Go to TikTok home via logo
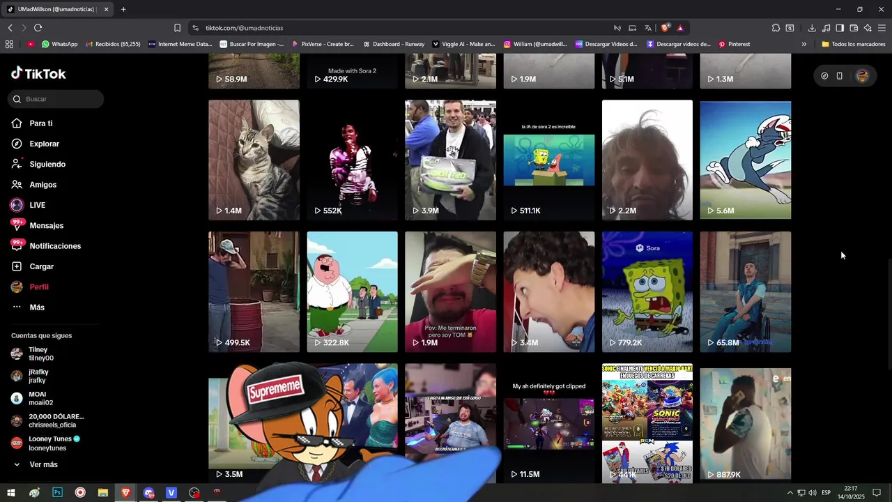Image resolution: width=892 pixels, height=502 pixels. (38, 73)
